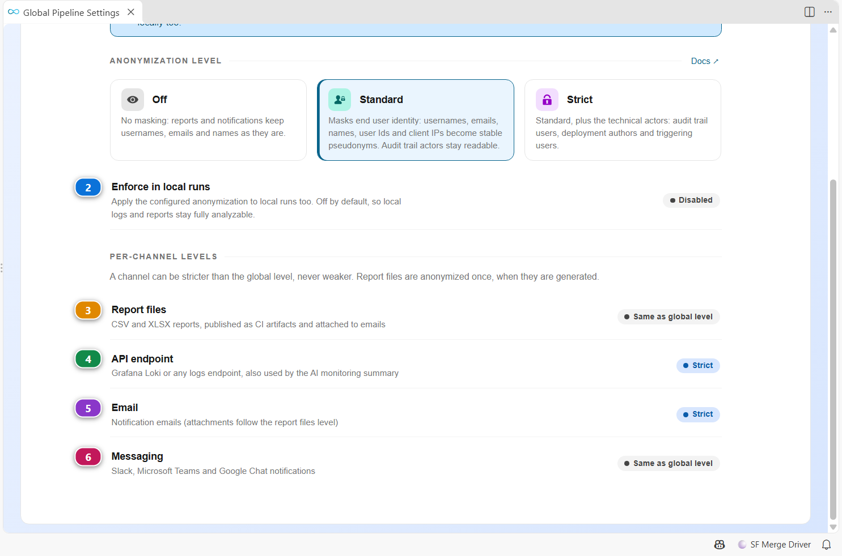842x556 pixels.
Task: Select the Strict anonymization level card
Action: (x=623, y=120)
